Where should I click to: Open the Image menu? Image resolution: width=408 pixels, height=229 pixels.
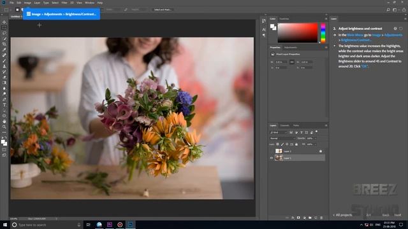(27, 3)
